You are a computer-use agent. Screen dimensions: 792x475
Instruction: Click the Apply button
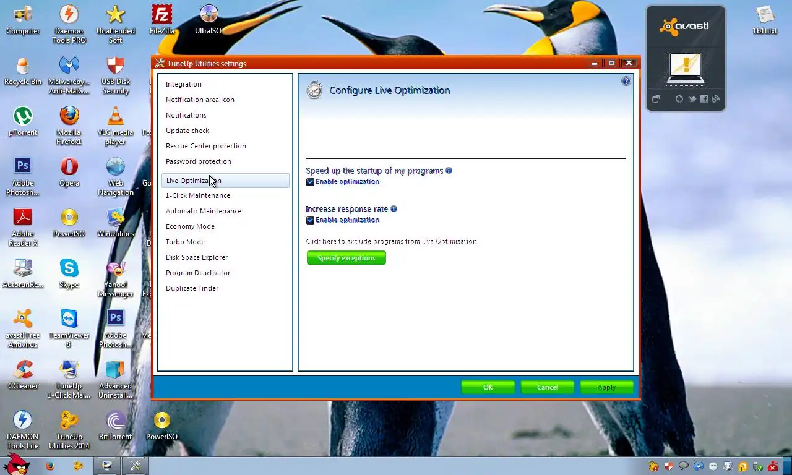pyautogui.click(x=606, y=387)
